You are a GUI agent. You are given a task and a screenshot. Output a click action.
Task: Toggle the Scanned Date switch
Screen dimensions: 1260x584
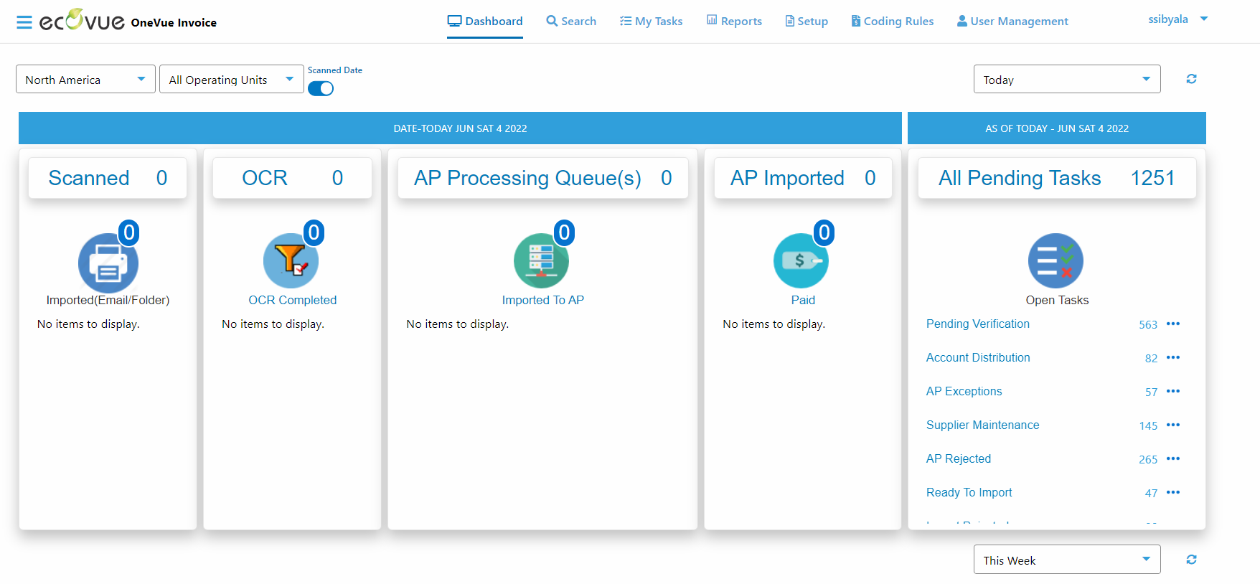(x=321, y=88)
